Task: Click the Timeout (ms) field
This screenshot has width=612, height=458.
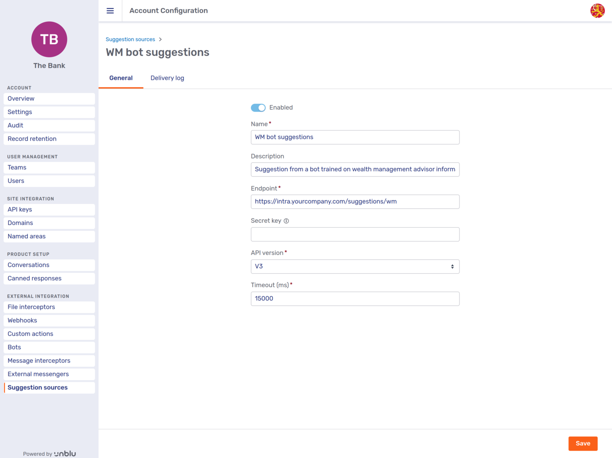Action: coord(355,299)
